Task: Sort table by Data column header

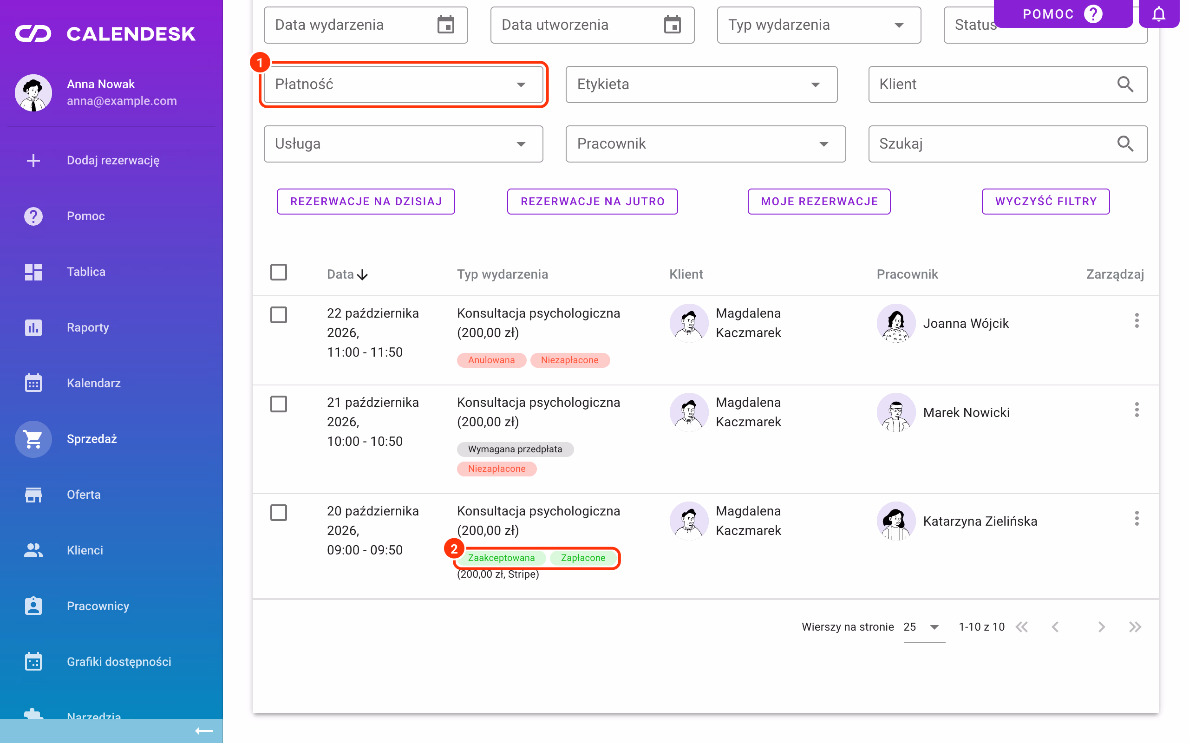Action: coord(347,274)
